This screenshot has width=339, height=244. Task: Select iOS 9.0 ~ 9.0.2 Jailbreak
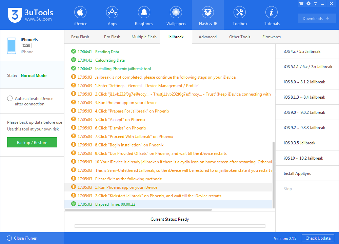coord(307,113)
